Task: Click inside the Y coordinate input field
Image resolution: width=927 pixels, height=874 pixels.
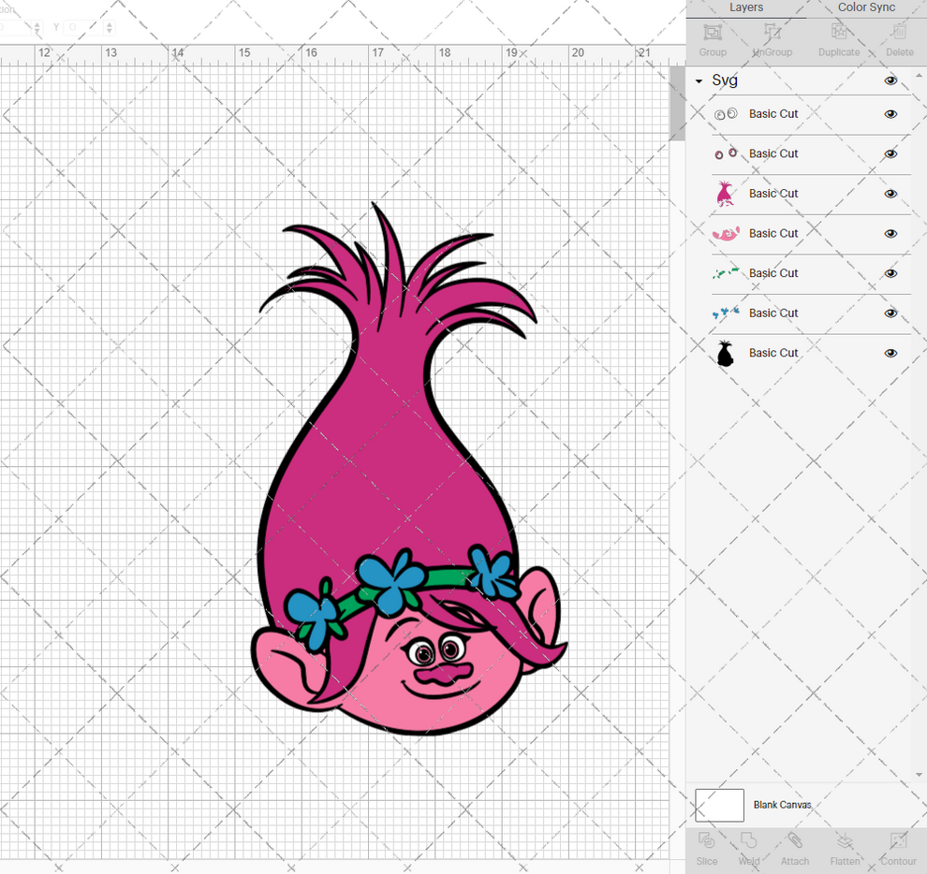Action: [x=82, y=27]
